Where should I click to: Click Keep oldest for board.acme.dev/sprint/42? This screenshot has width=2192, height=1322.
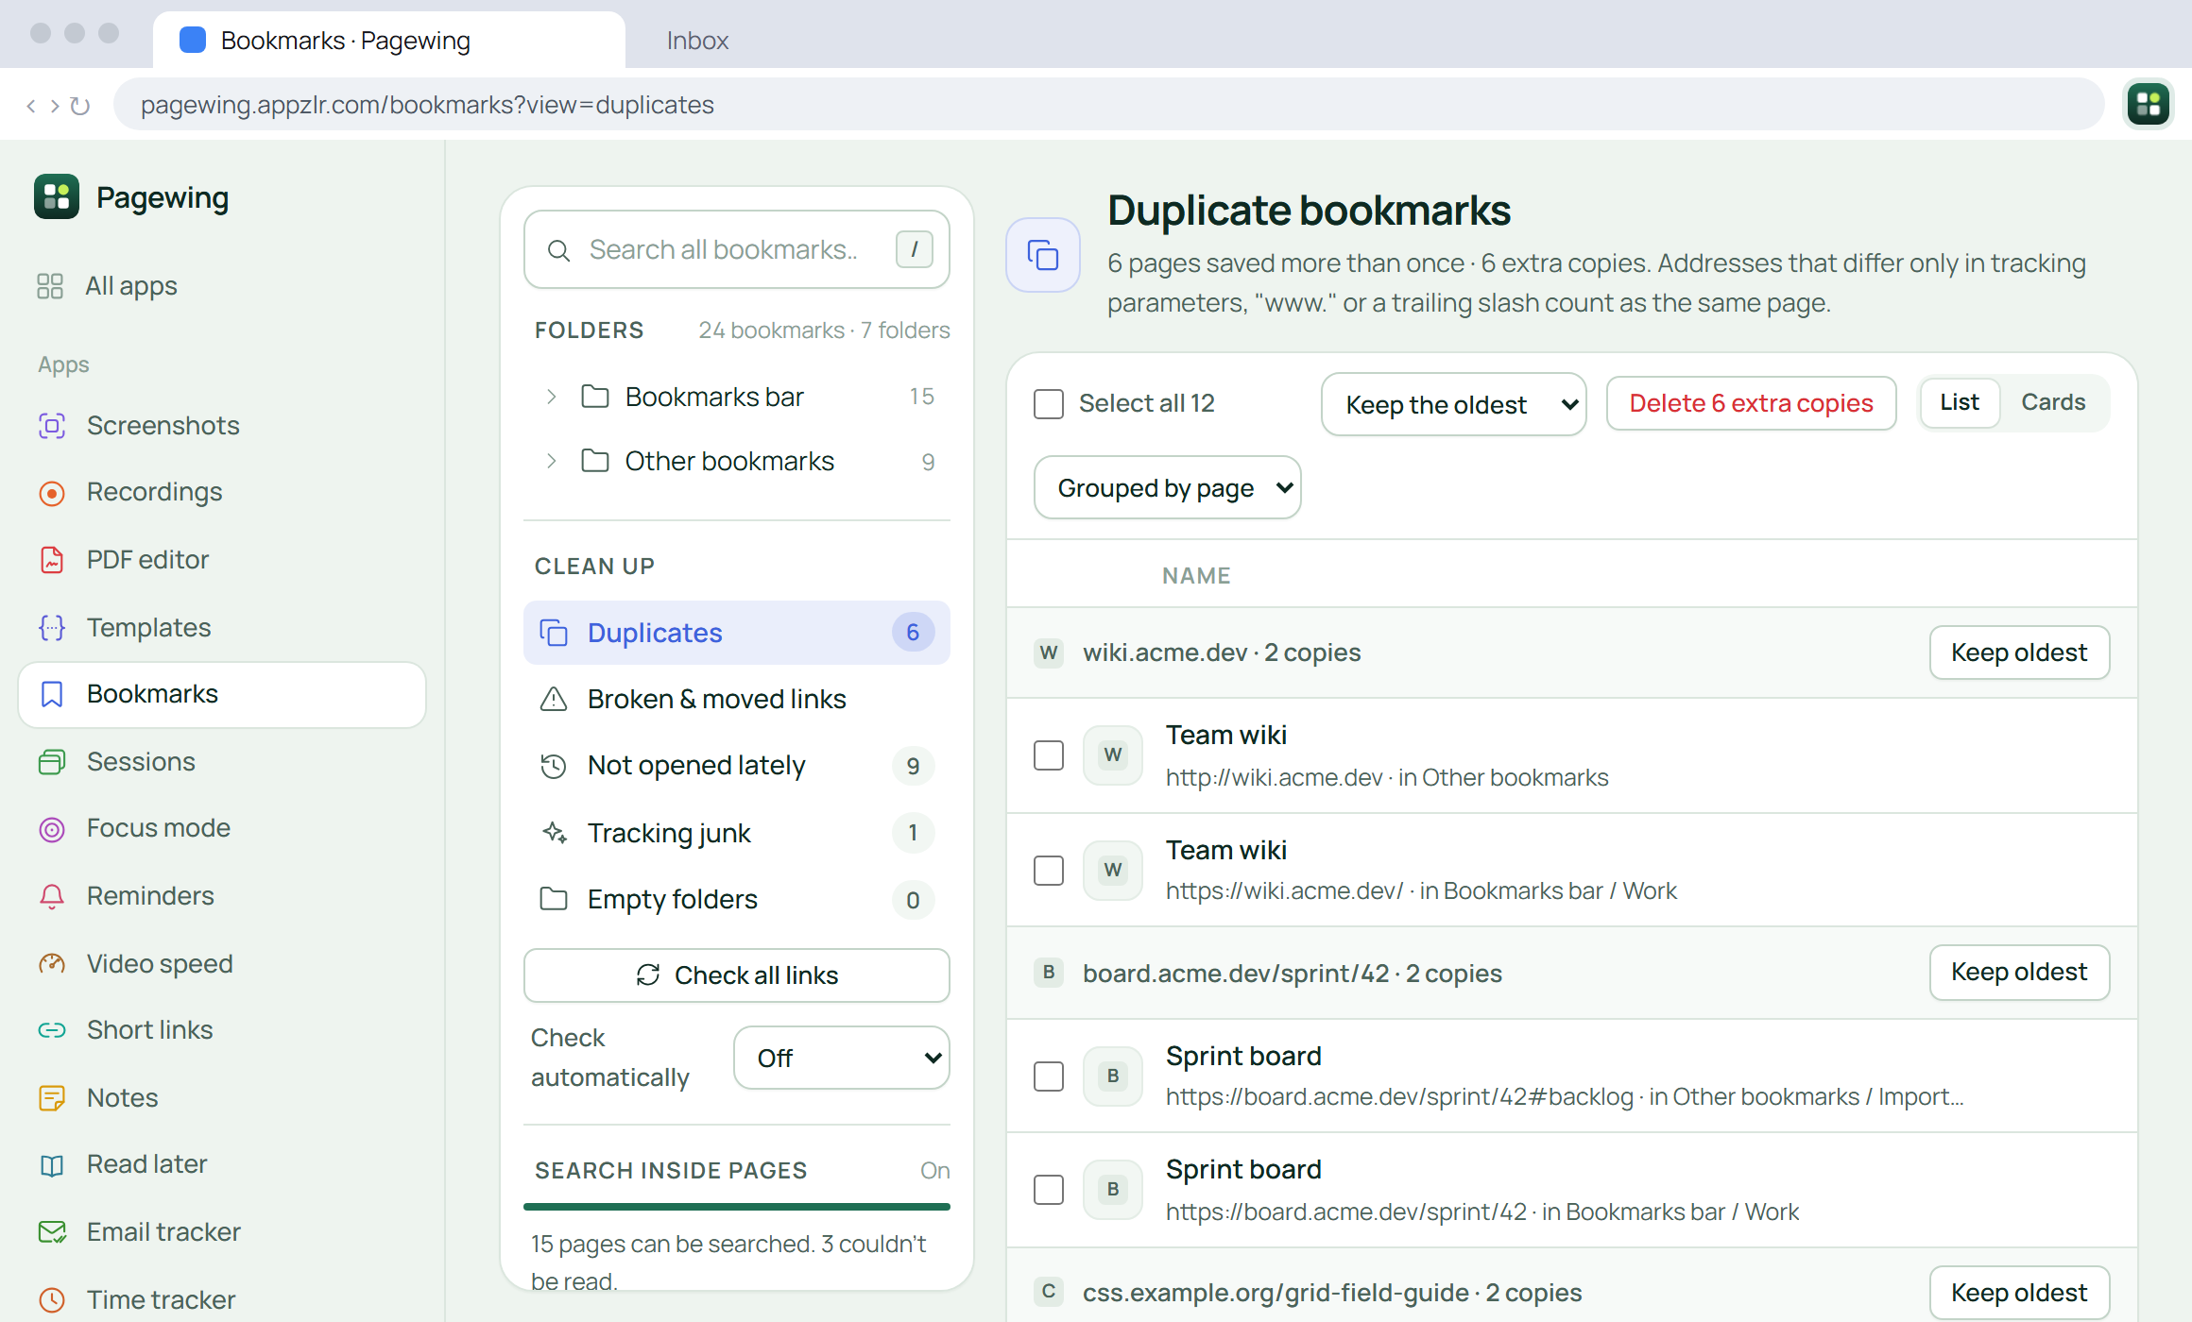(x=2019, y=972)
